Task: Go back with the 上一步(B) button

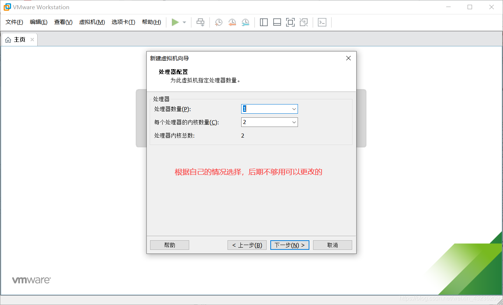Action: (x=247, y=245)
